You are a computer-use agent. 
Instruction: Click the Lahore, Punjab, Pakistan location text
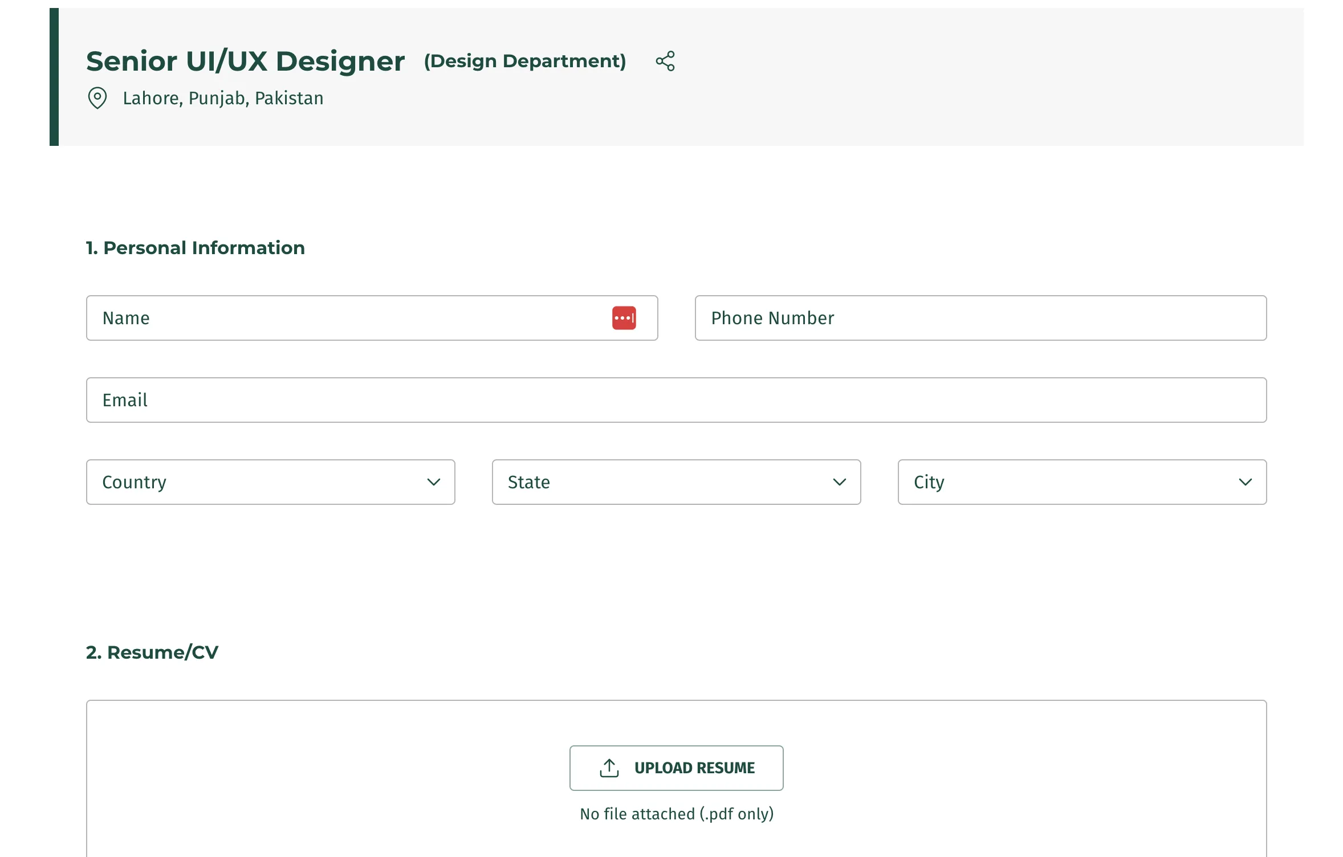coord(223,98)
